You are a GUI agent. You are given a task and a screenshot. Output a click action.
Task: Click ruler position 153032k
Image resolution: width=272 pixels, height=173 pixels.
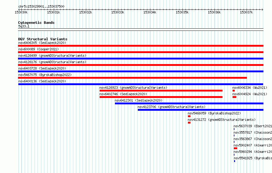[86, 12]
